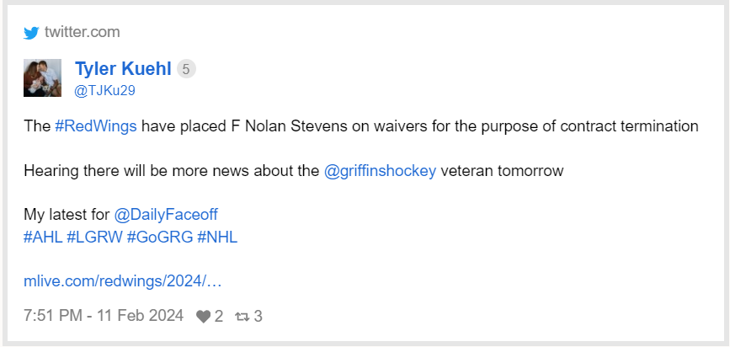Select the #LGRW hashtag

(x=93, y=237)
